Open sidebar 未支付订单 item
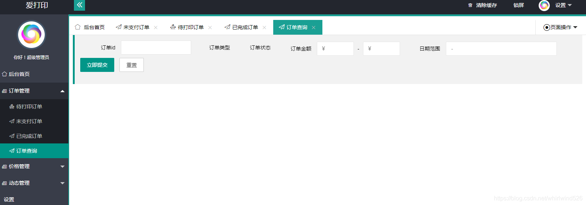Image resolution: width=586 pixels, height=205 pixels. [34, 121]
